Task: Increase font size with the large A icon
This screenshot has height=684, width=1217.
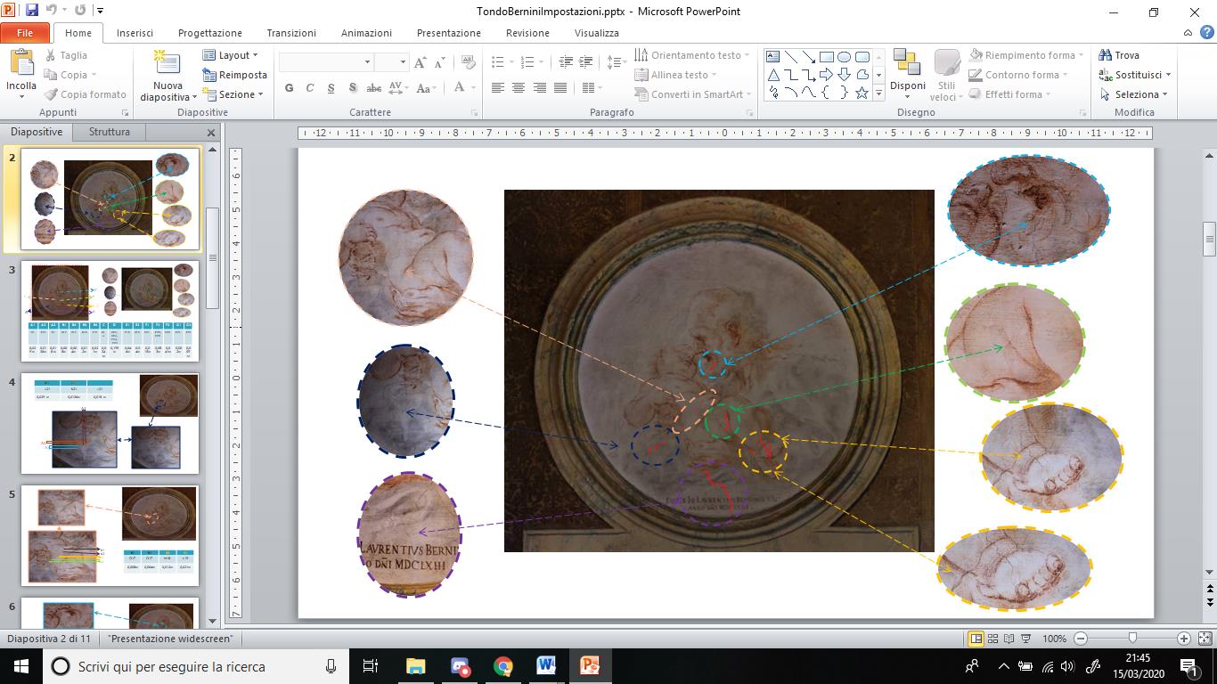Action: [x=422, y=62]
